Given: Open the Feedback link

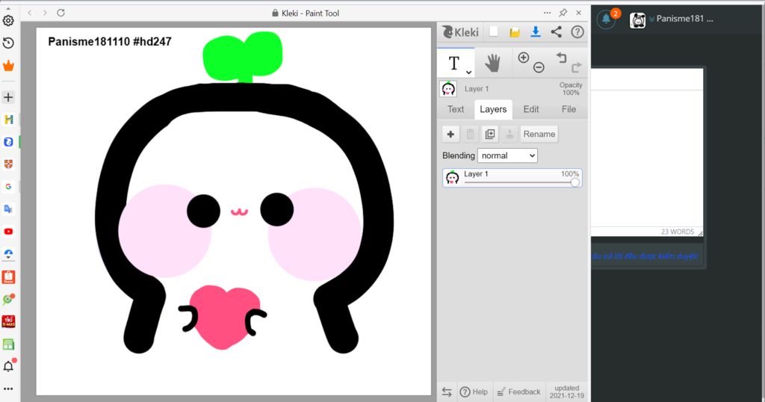Looking at the screenshot, I should (x=518, y=392).
